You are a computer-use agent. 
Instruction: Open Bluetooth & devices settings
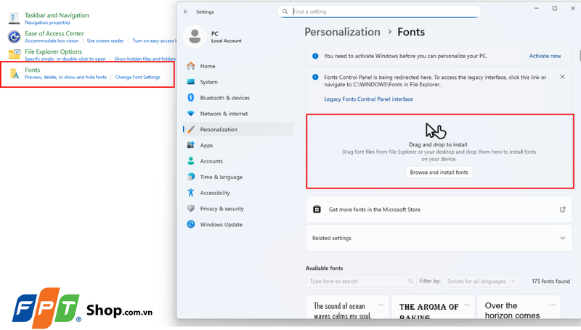point(224,98)
